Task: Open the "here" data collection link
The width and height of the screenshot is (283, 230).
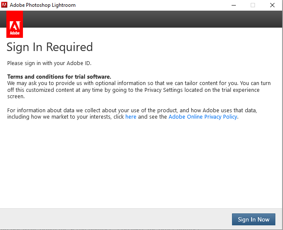Action: (x=131, y=117)
